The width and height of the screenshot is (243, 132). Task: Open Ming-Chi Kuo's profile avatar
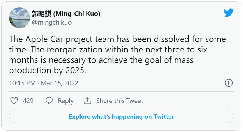pyautogui.click(x=19, y=18)
